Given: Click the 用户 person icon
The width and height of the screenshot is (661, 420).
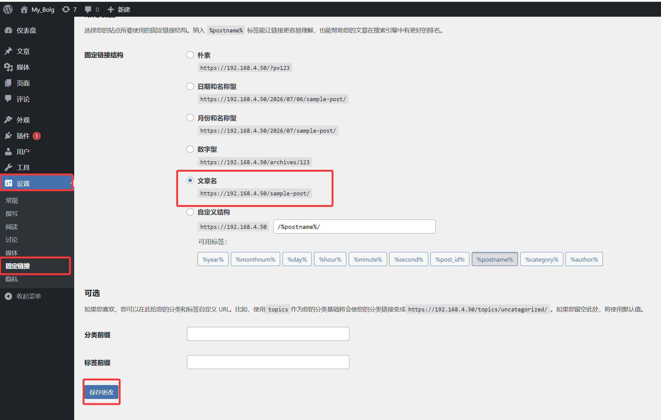Looking at the screenshot, I should [x=9, y=152].
